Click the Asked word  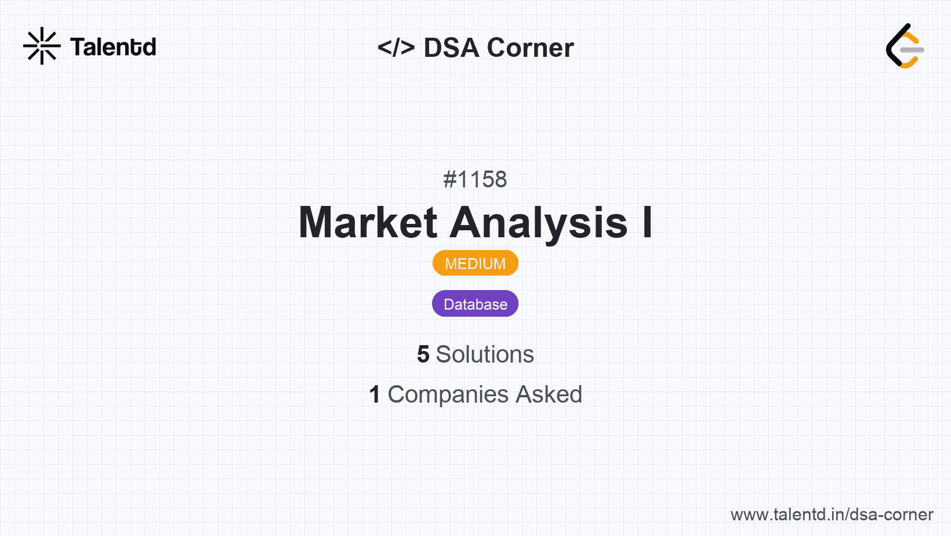click(x=549, y=394)
